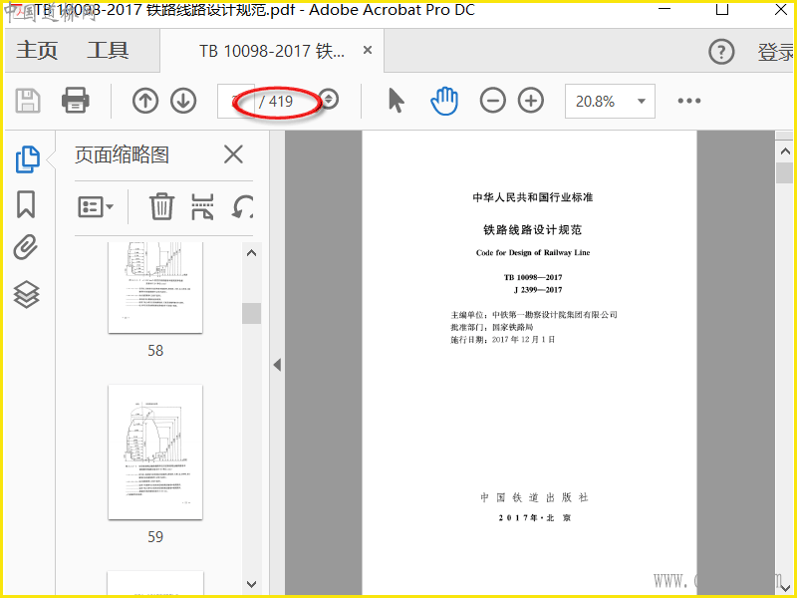Close the 页面缩略图 panel

coord(233,154)
